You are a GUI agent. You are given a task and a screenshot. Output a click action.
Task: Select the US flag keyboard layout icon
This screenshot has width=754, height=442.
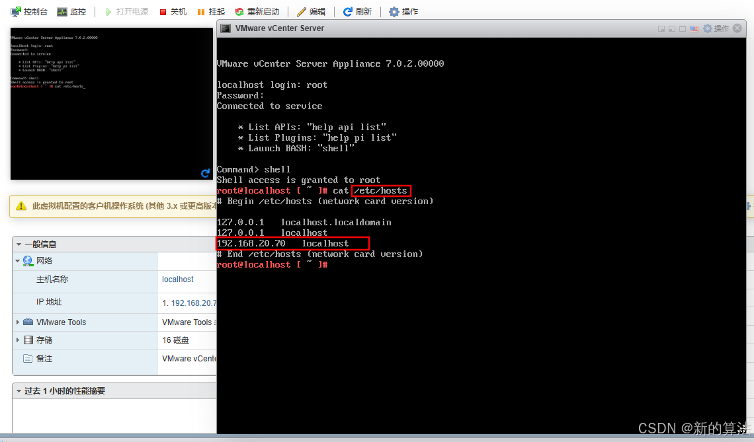[694, 29]
